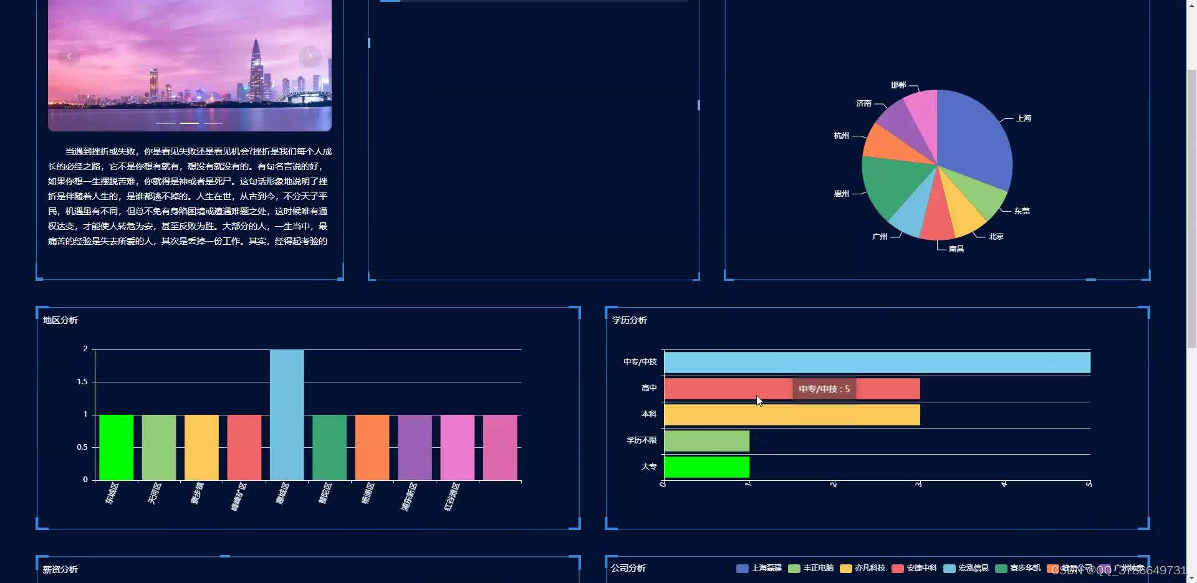Click the 天河区 light green bar
Viewport: 1197px width, 583px height.
[x=159, y=447]
